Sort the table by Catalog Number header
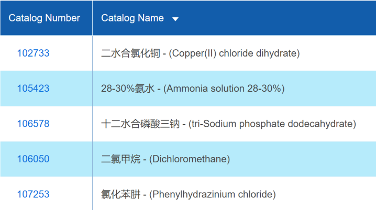The image size is (376, 210). [45, 18]
